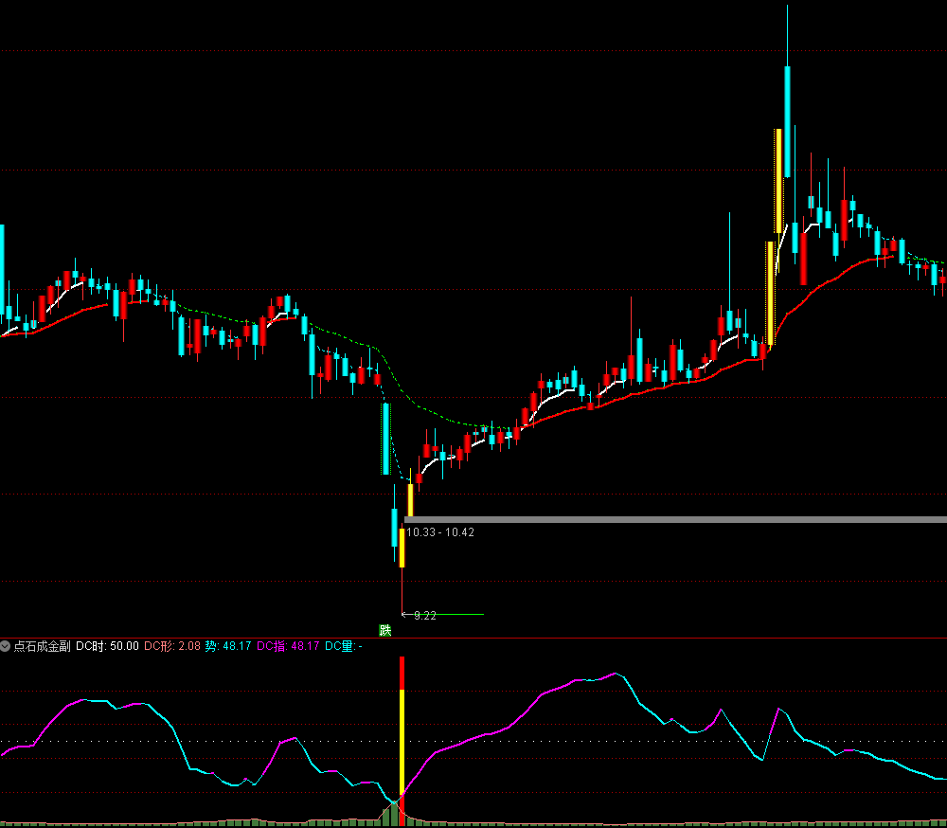Image resolution: width=947 pixels, height=828 pixels.
Task: Click the 9.22 low price annotation
Action: click(x=425, y=616)
